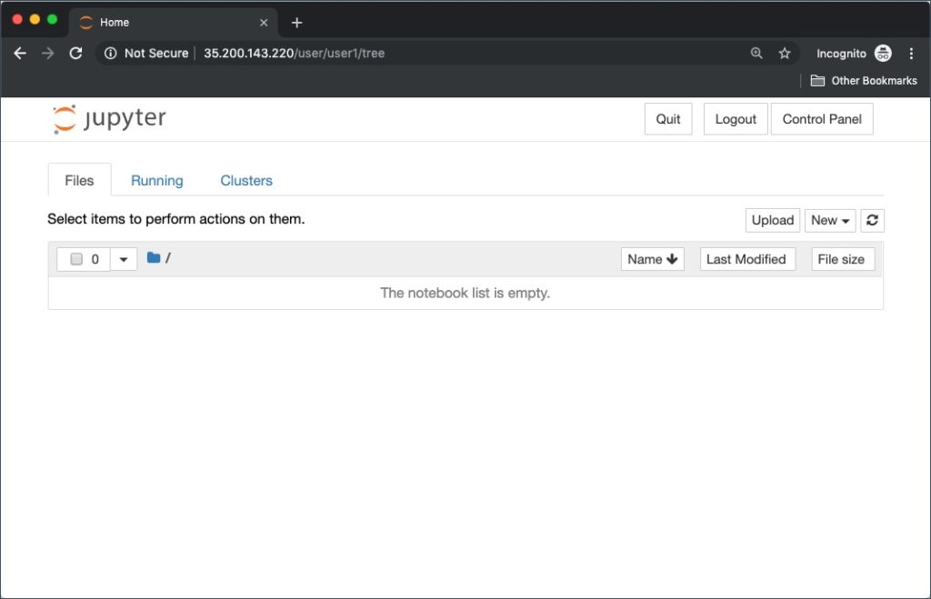
Task: Switch to the Clusters tab
Action: pyautogui.click(x=246, y=181)
